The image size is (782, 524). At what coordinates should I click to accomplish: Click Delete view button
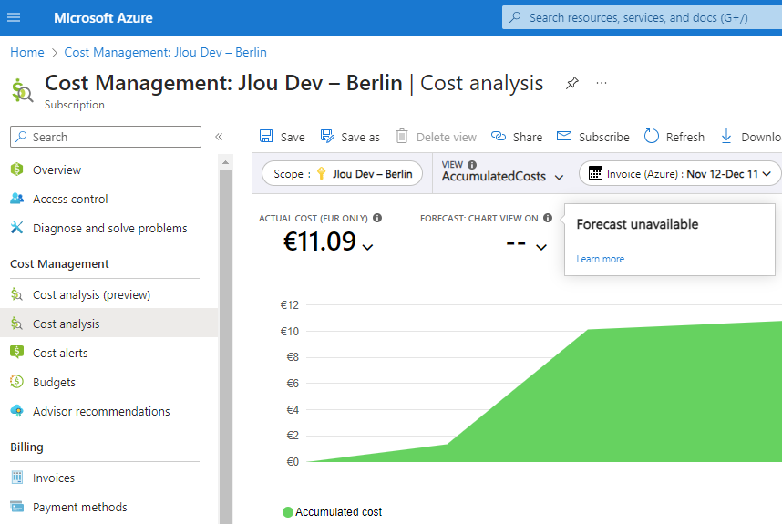coord(437,137)
